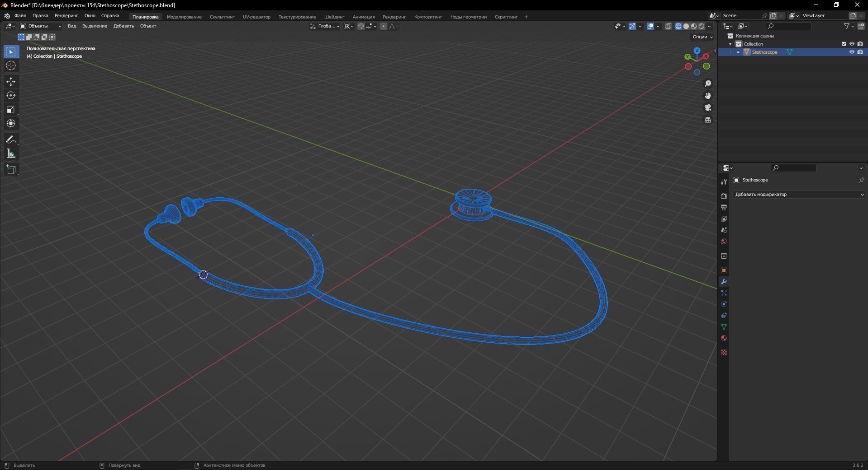Open the object mode dropdown
This screenshot has height=470, width=868.
pos(41,26)
